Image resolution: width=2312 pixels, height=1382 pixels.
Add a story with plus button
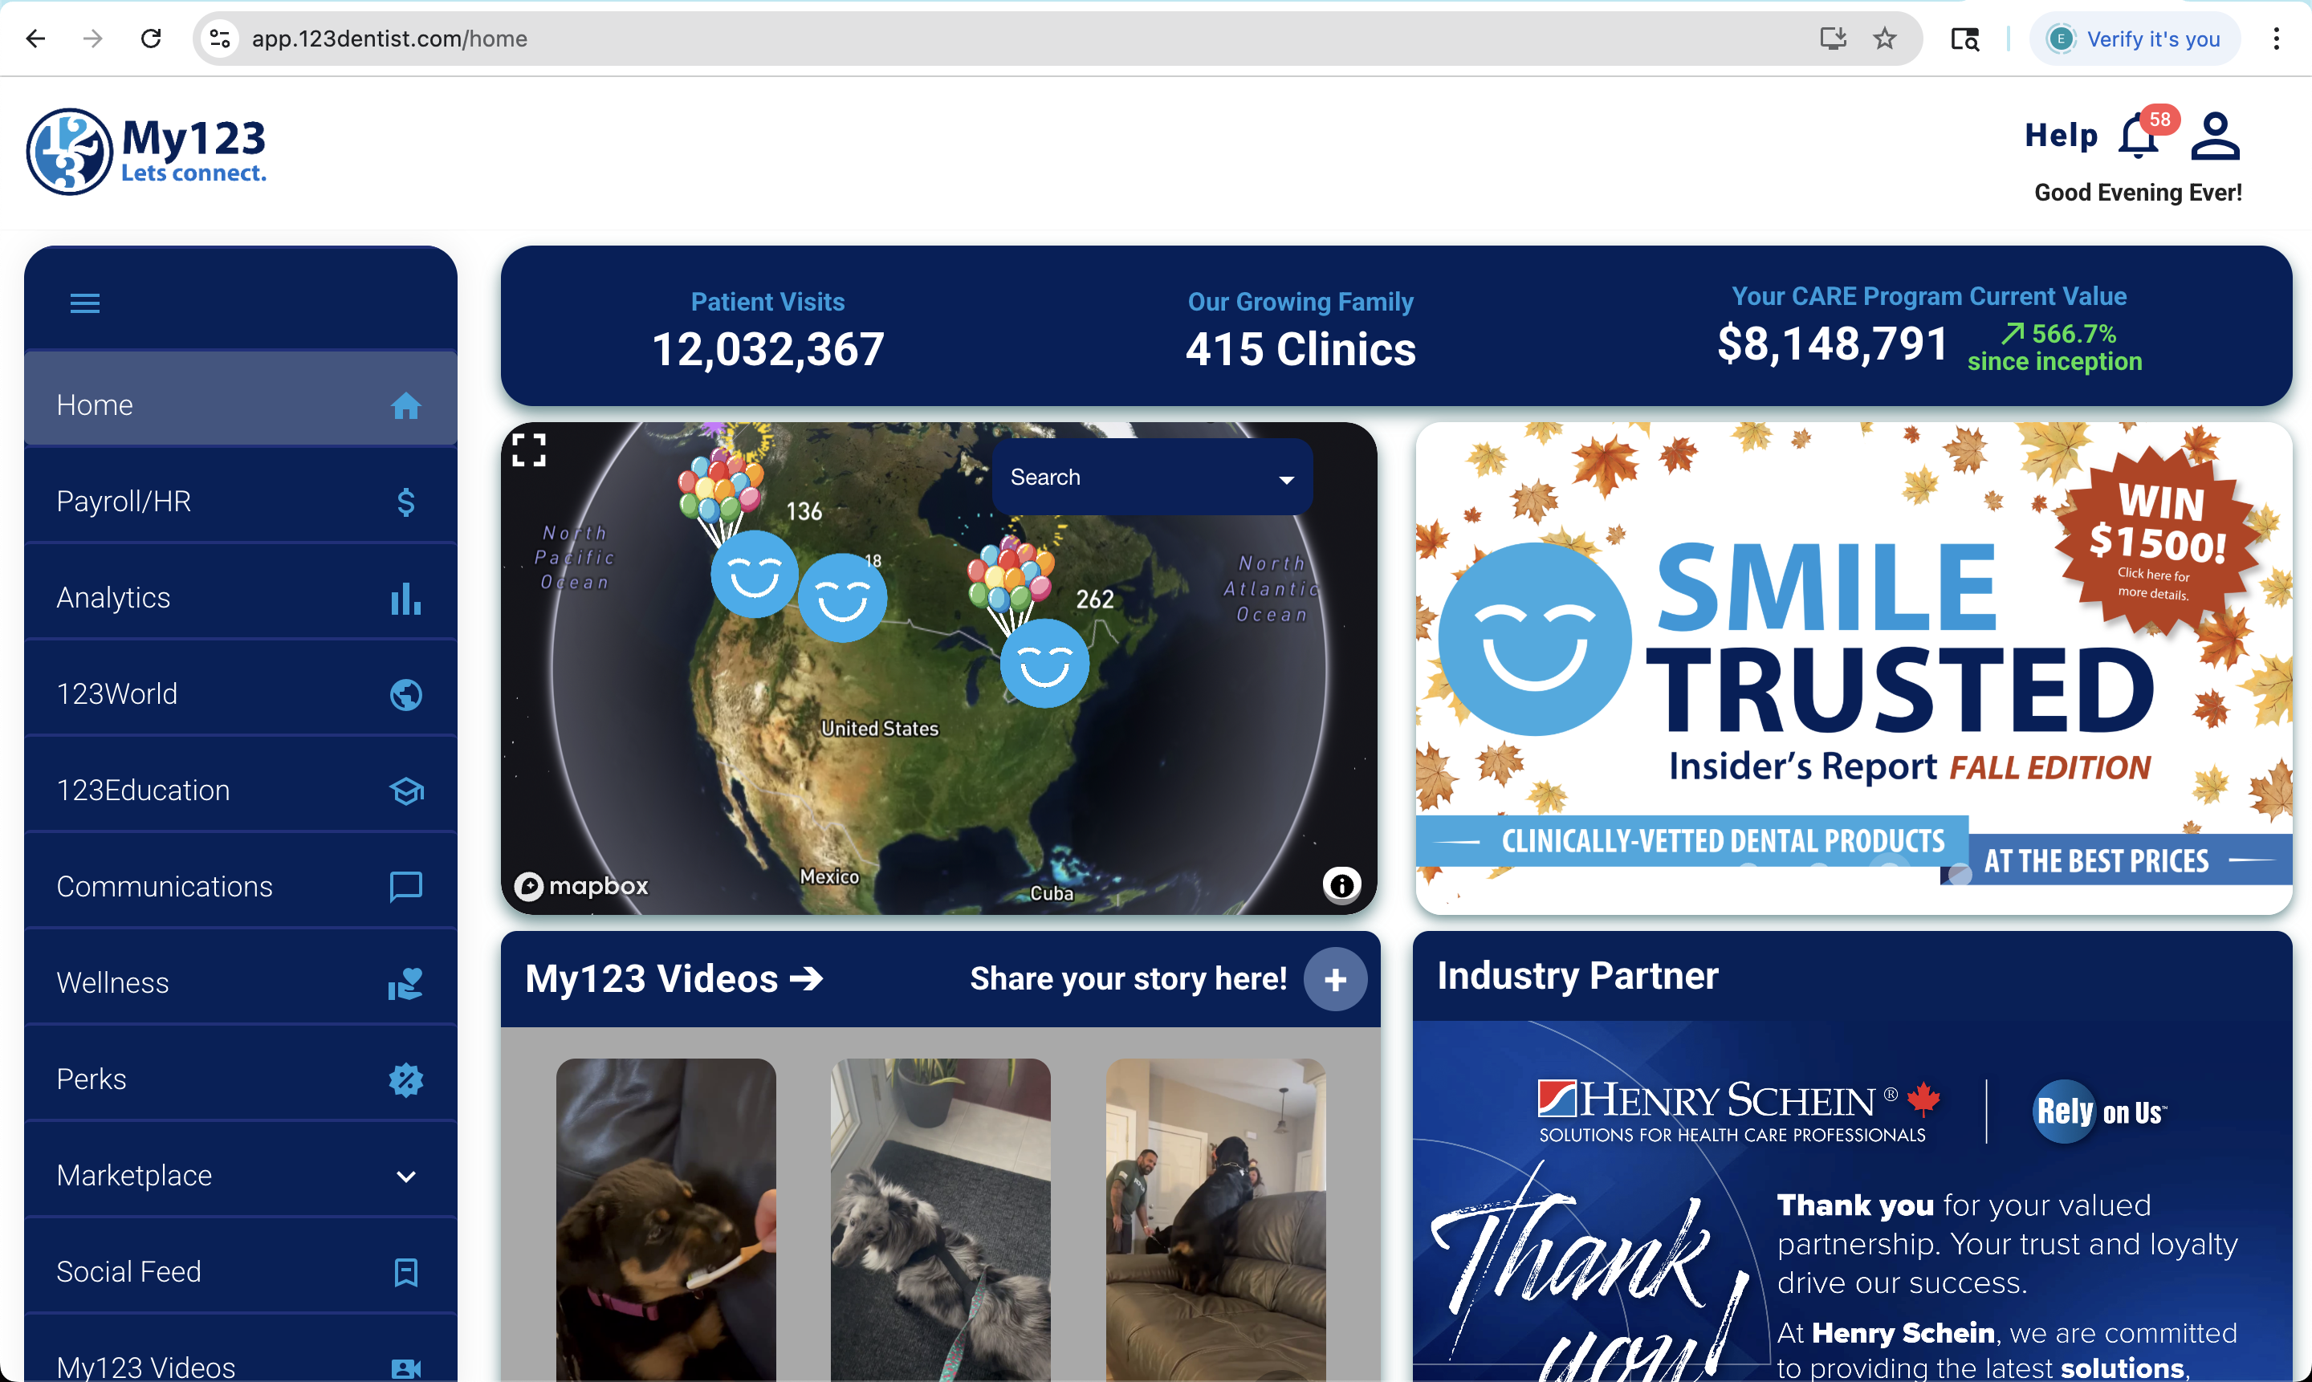coord(1335,979)
